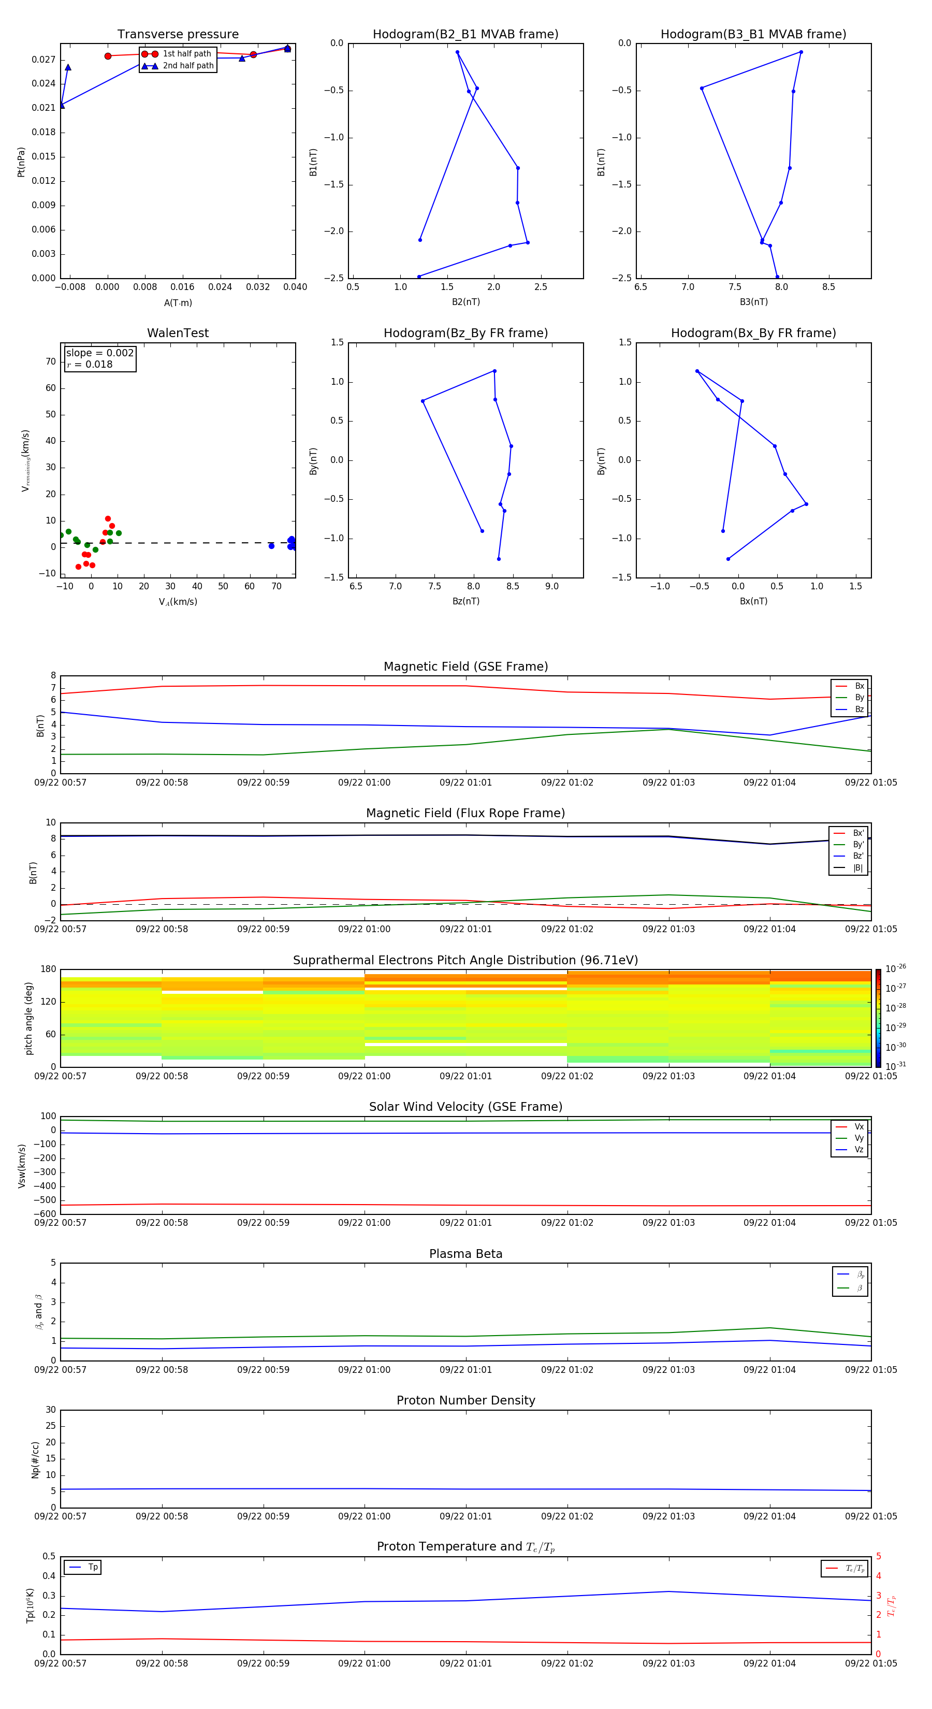Screen dimensions: 932x1709
Task: Click the By' legend entry in Flux Rope panel
Action: pyautogui.click(x=849, y=845)
